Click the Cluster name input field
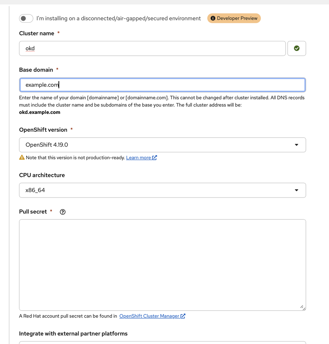Viewport: 329px width, 344px height. [152, 49]
